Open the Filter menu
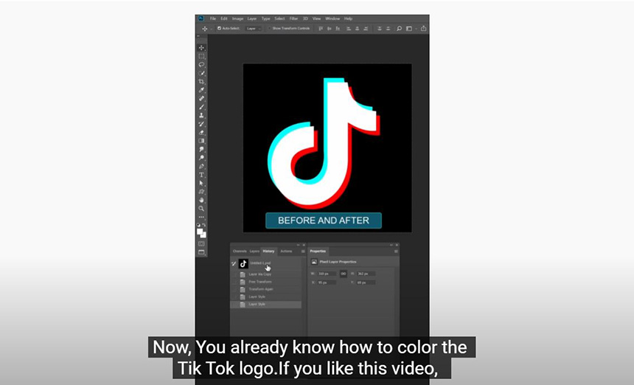 point(293,18)
